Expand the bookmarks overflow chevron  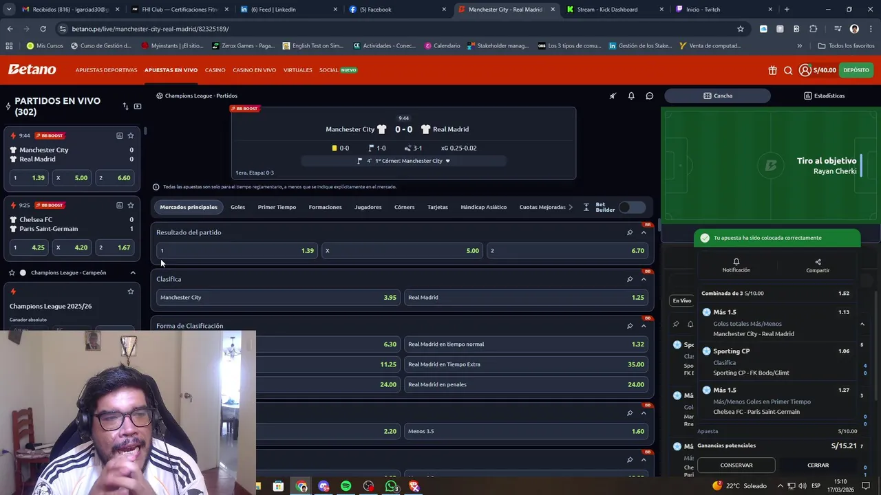coord(799,46)
